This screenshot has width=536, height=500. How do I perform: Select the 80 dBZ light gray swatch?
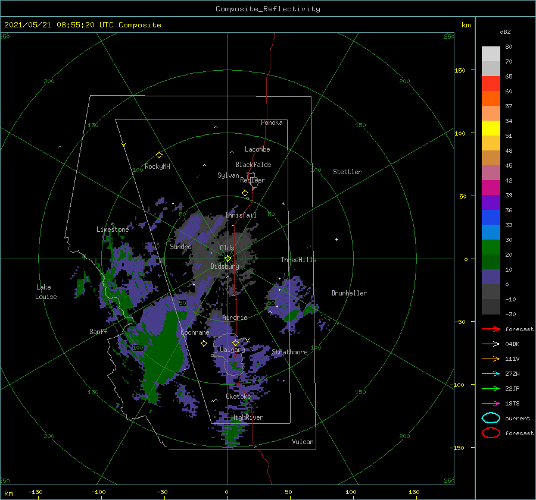tap(491, 54)
